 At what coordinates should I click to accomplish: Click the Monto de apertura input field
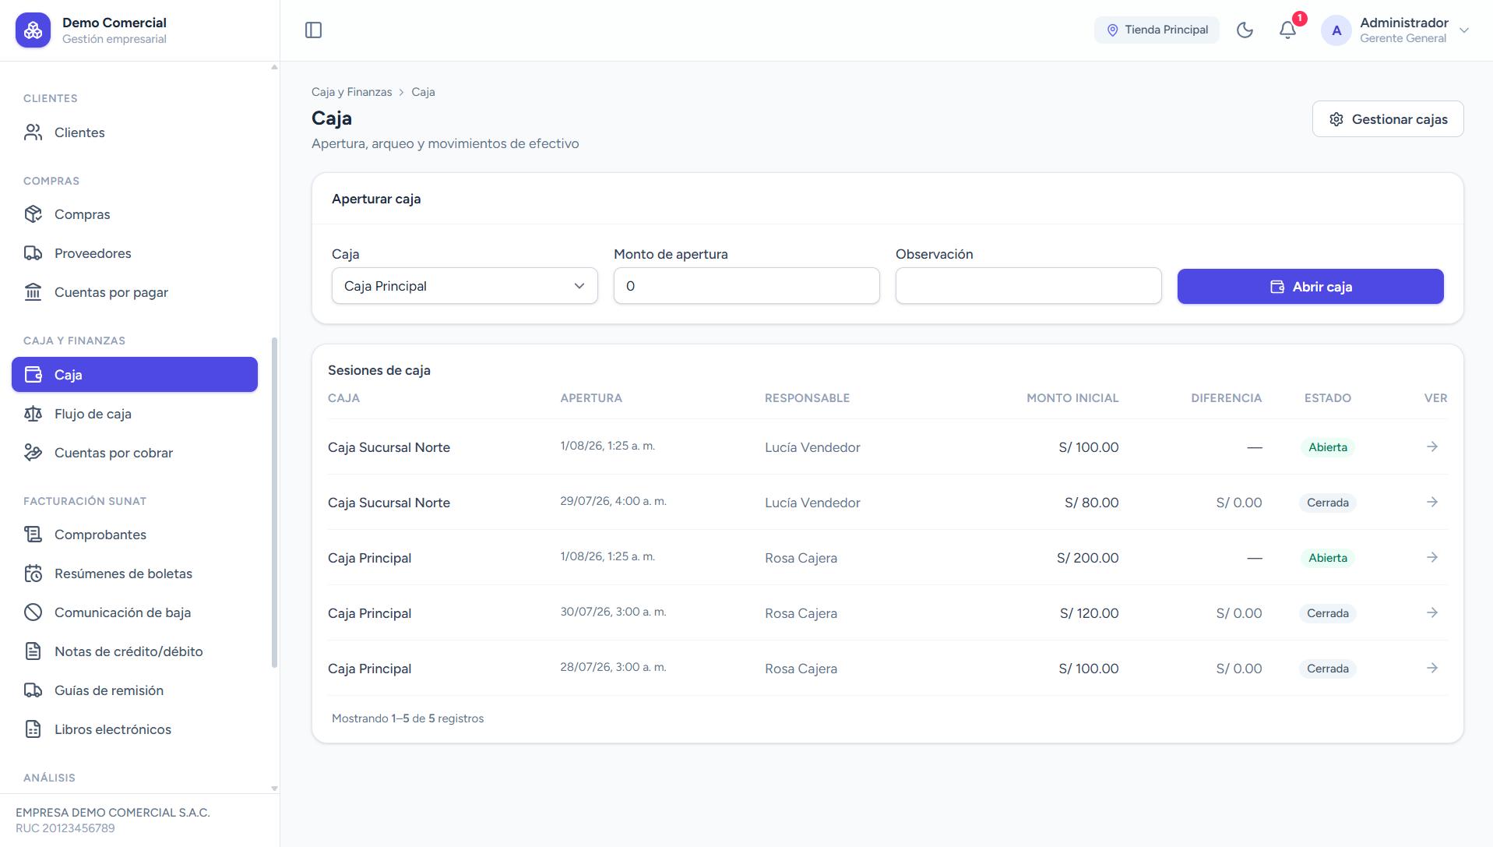pos(747,286)
